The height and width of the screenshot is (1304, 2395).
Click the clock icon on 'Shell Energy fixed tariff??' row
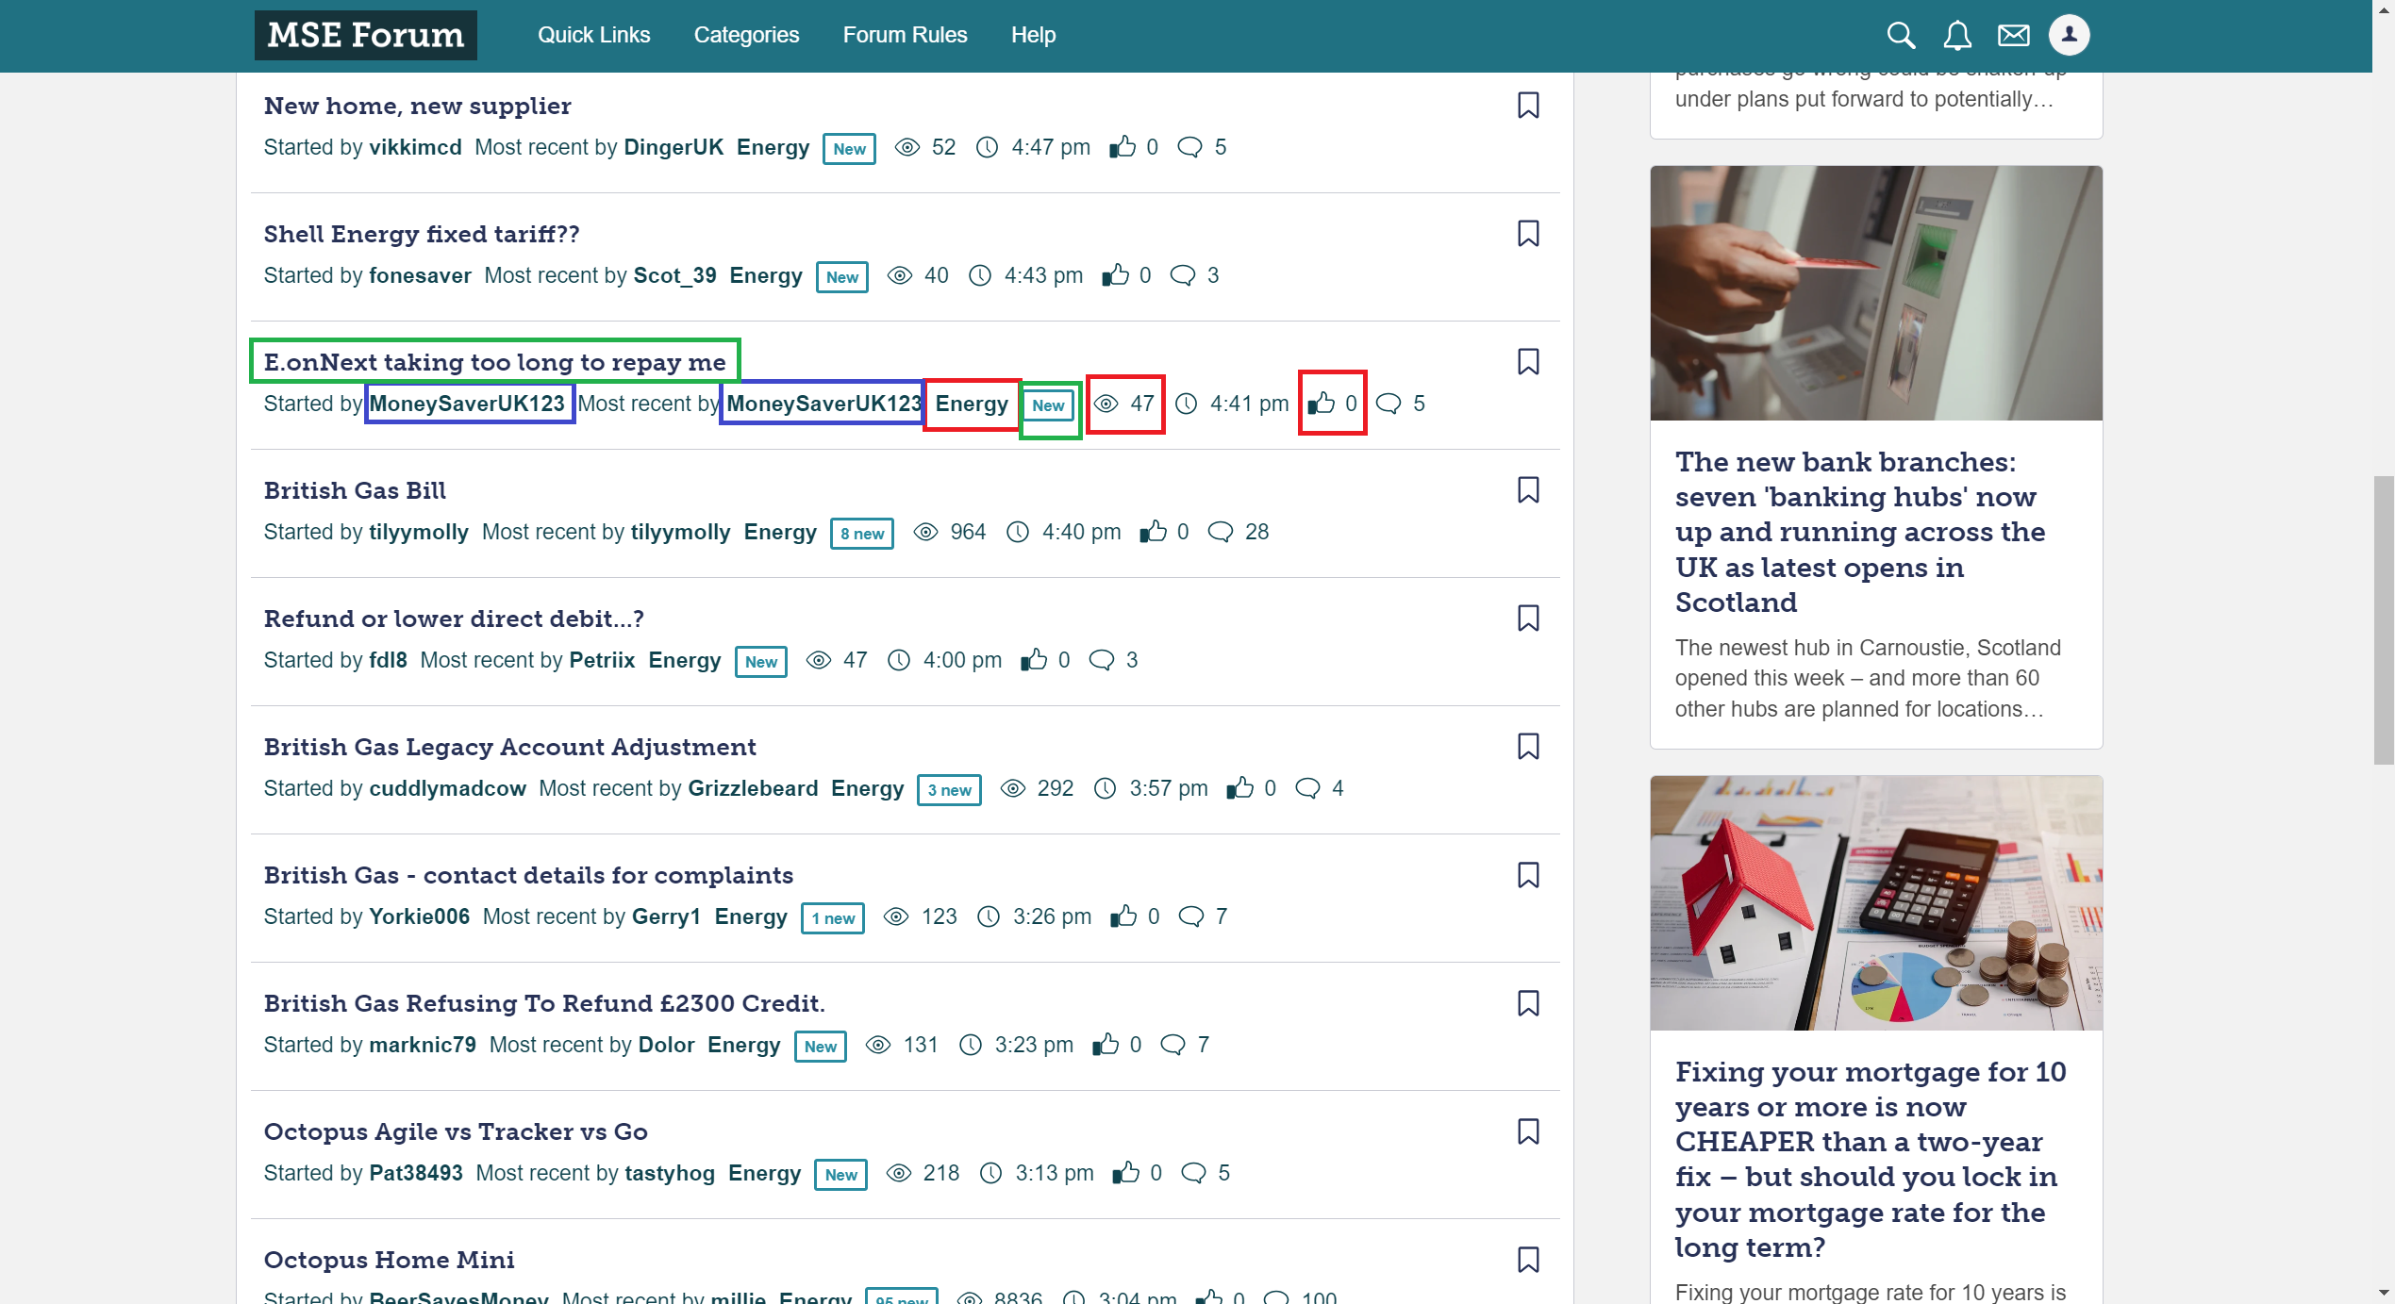pos(980,275)
